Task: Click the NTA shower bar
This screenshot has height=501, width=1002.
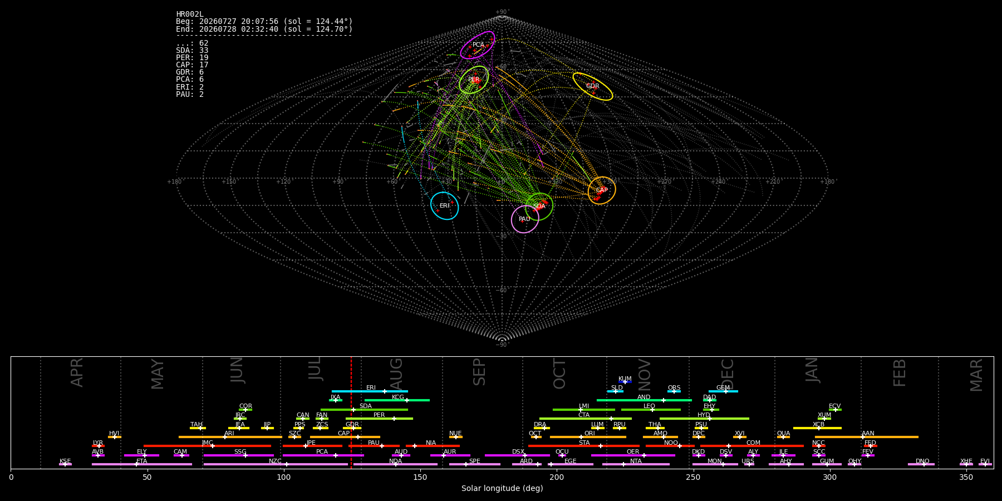Action: [x=636, y=464]
